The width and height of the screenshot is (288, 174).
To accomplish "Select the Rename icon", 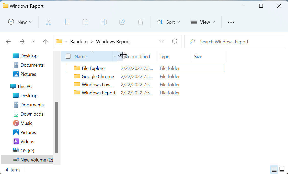I will tap(104, 22).
